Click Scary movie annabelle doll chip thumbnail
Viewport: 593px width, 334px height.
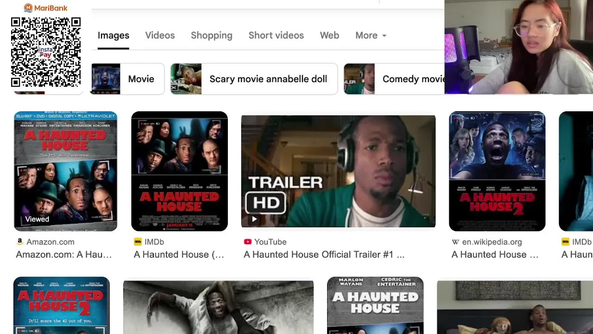click(186, 79)
